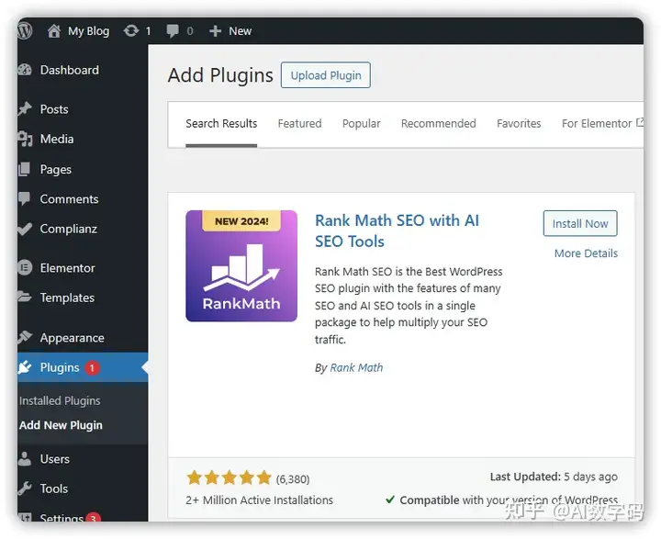Click the Elementor logo icon
The height and width of the screenshot is (539, 661).
[25, 268]
